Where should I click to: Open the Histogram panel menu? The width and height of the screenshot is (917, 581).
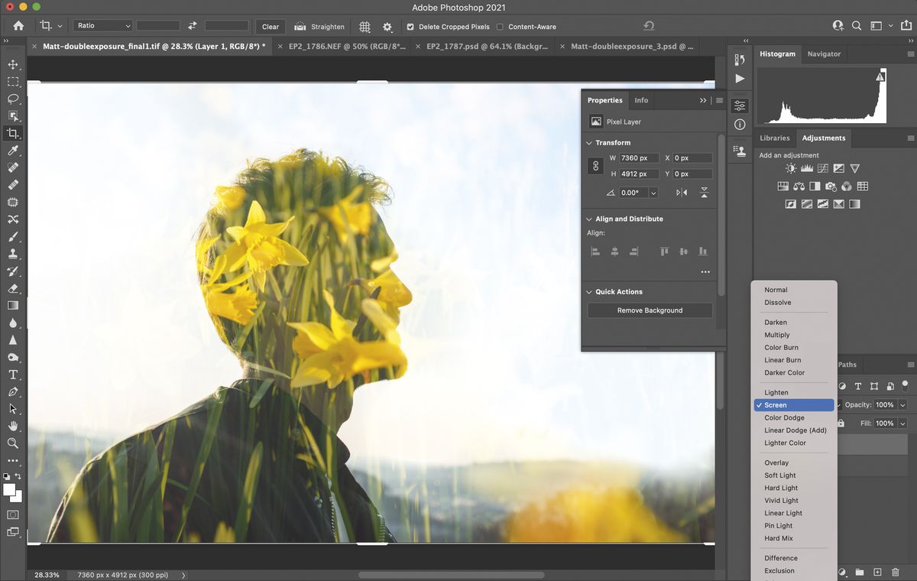910,54
